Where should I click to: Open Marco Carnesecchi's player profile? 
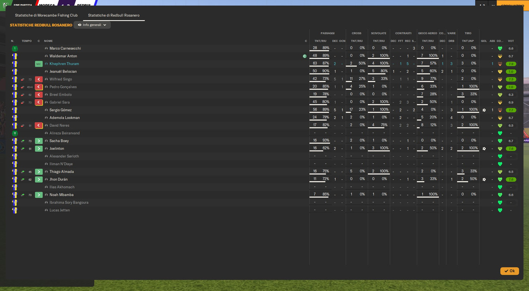(65, 48)
